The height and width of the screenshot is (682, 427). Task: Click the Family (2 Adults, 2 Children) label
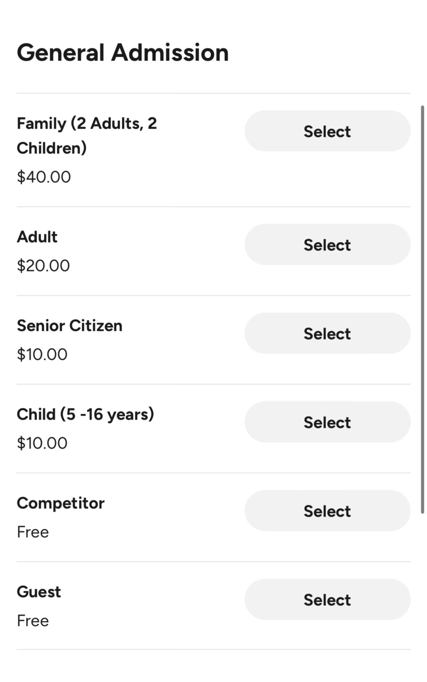point(87,135)
